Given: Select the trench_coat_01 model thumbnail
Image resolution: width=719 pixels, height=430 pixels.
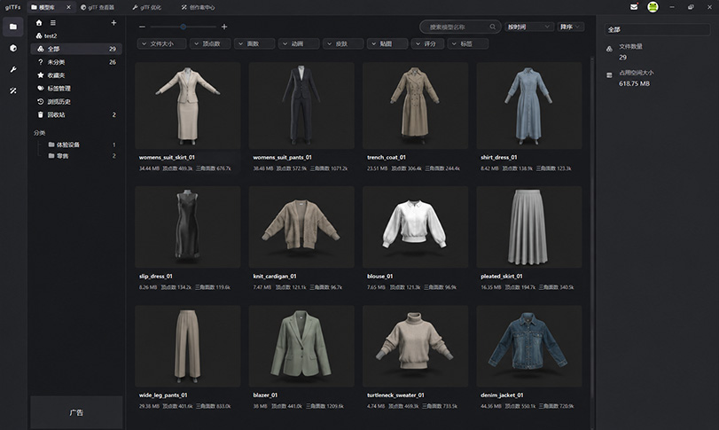Looking at the screenshot, I should point(415,106).
